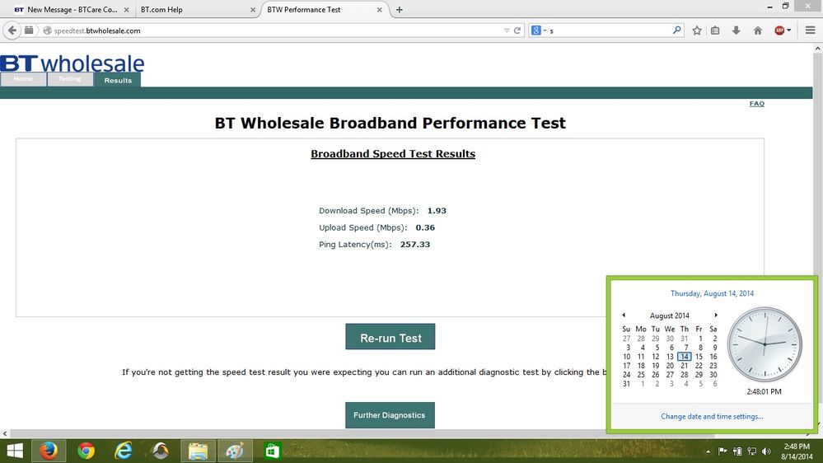Click the BT wholesale logo

pyautogui.click(x=72, y=63)
